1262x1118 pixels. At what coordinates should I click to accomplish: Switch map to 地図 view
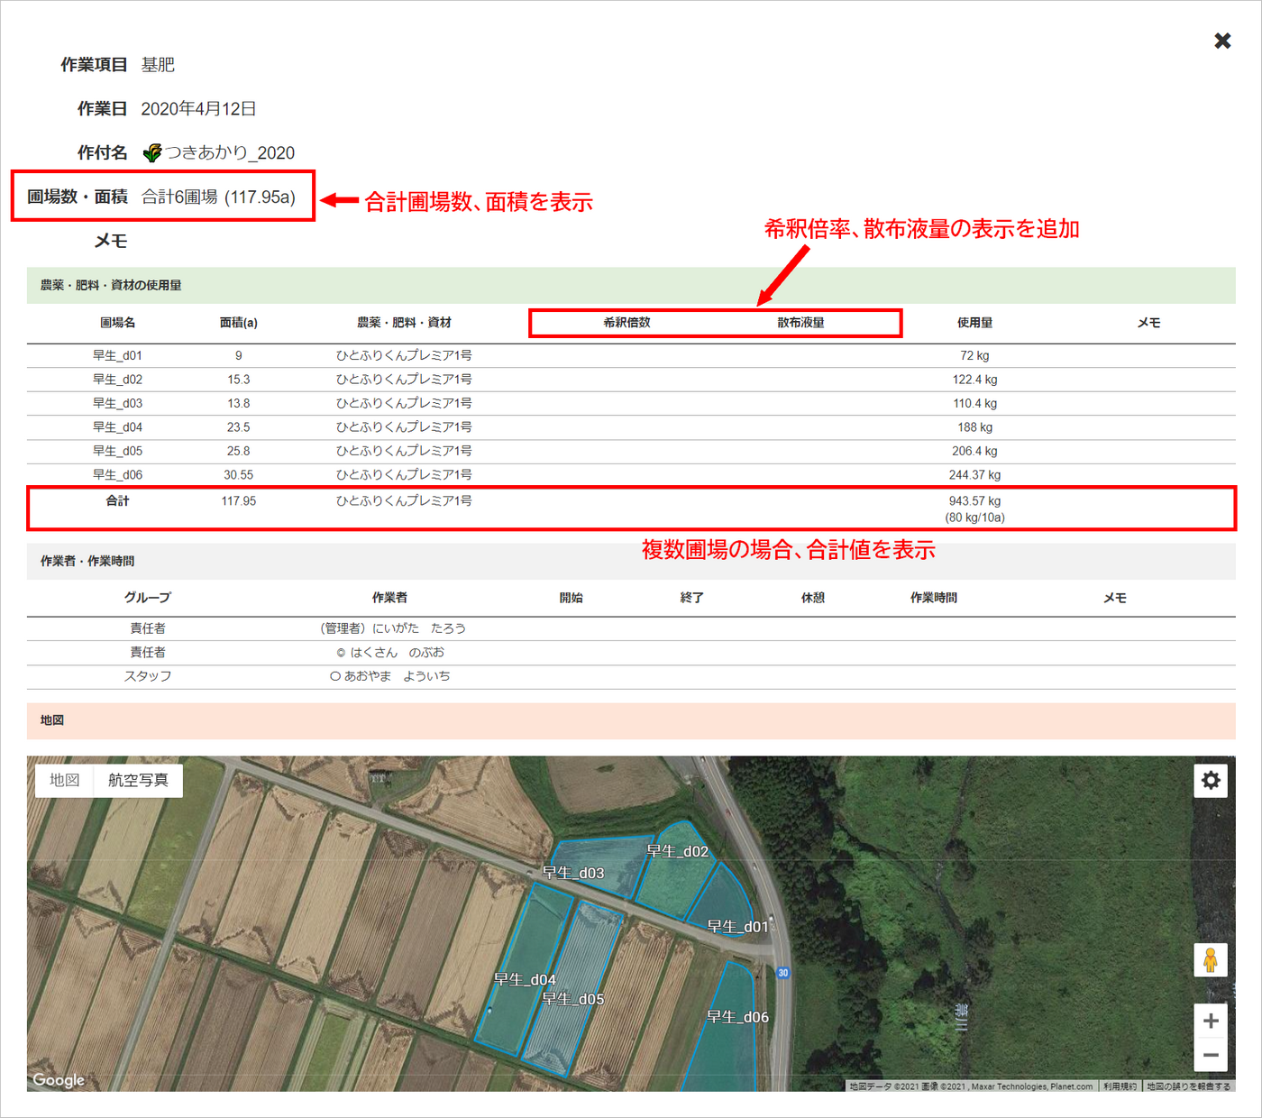(x=64, y=780)
